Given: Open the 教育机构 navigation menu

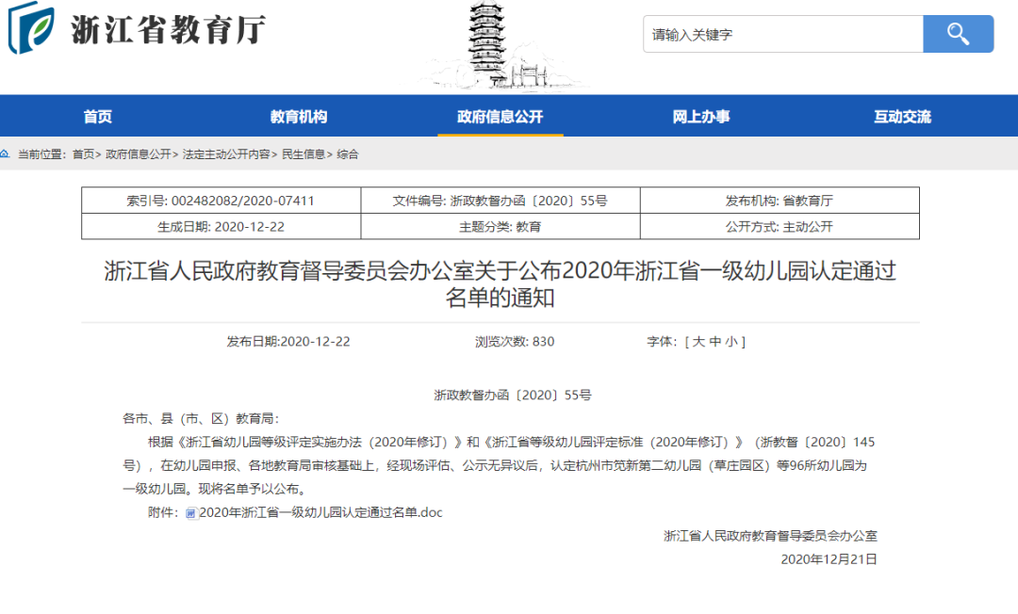Looking at the screenshot, I should (x=300, y=115).
